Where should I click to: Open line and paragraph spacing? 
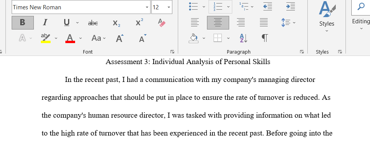pos(286,23)
